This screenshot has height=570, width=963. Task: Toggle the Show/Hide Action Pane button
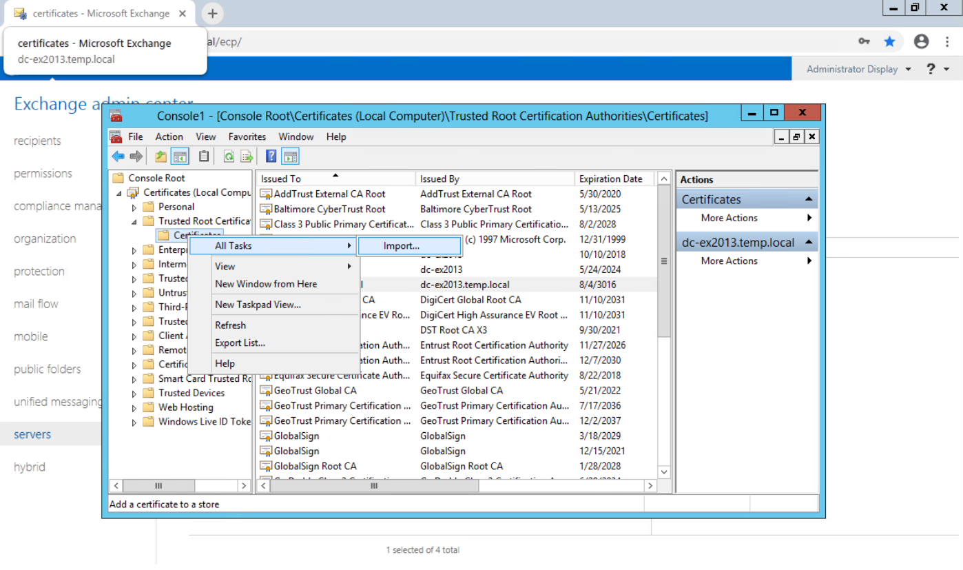click(290, 156)
